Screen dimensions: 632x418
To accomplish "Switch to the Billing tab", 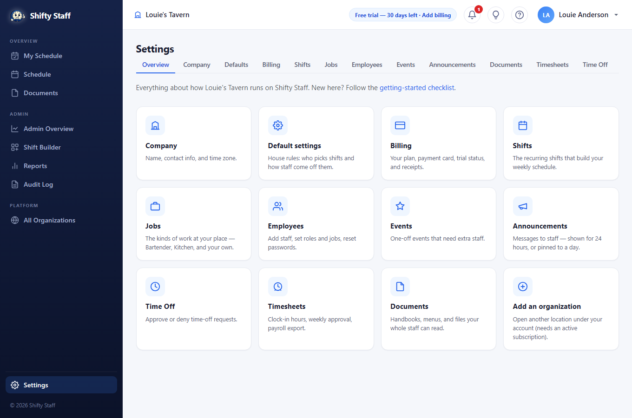I will tap(271, 65).
